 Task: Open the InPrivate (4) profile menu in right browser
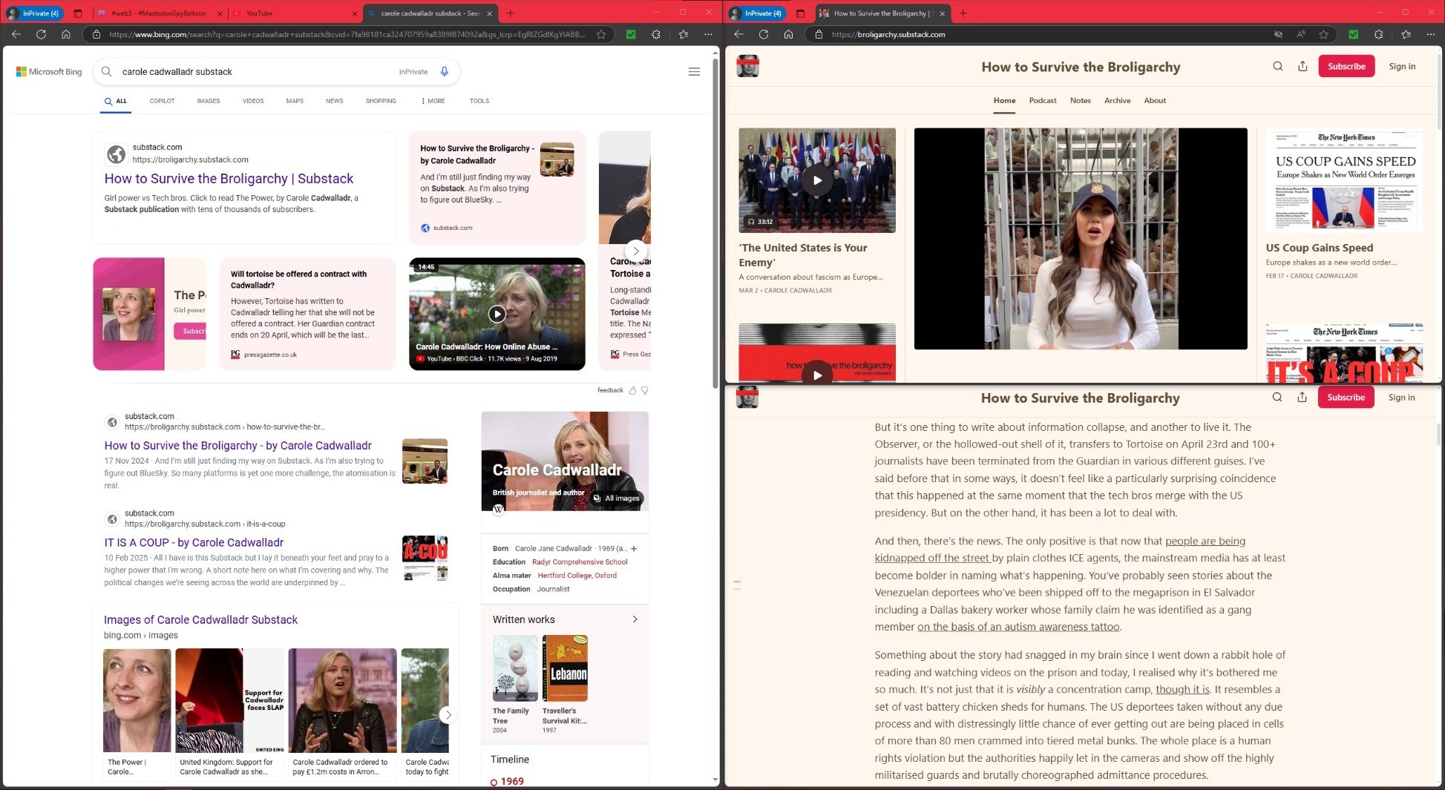pyautogui.click(x=757, y=13)
